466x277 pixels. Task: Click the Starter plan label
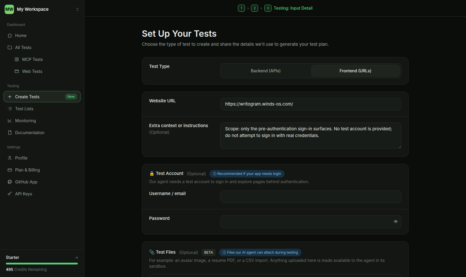point(13,257)
